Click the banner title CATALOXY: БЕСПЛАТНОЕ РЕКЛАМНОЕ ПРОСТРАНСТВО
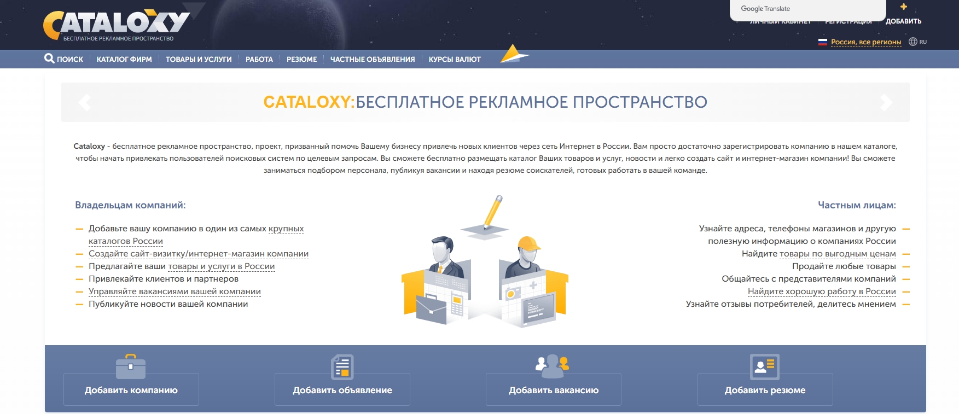959x414 pixels. click(485, 102)
